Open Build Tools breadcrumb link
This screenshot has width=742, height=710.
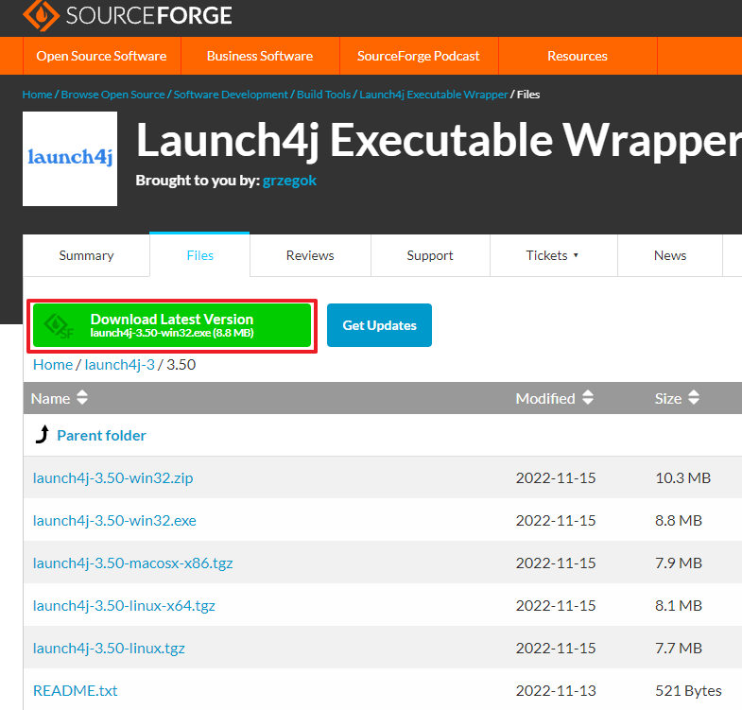(323, 95)
